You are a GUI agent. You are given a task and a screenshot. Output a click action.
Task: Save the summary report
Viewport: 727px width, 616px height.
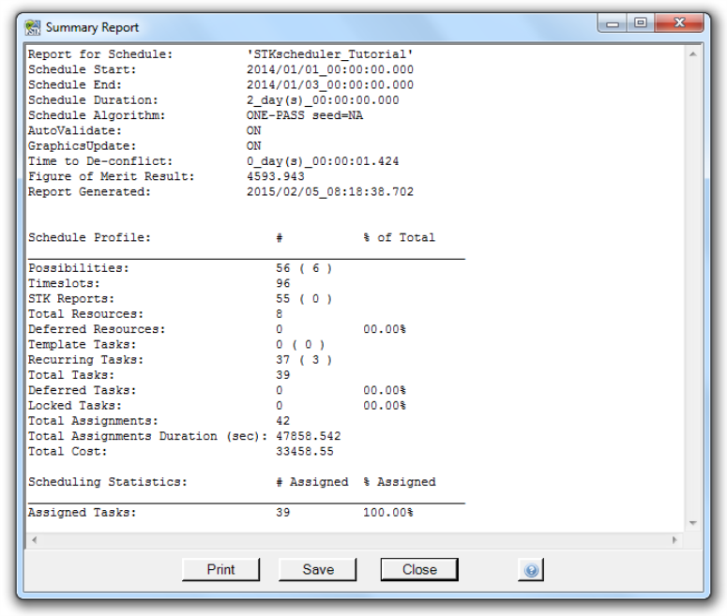click(318, 569)
